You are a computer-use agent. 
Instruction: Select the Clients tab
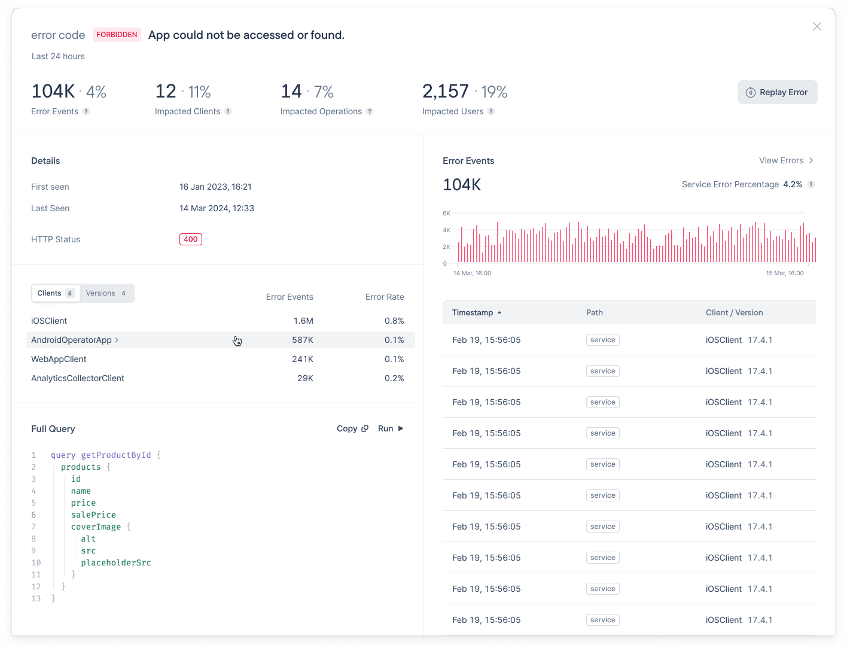click(x=55, y=293)
